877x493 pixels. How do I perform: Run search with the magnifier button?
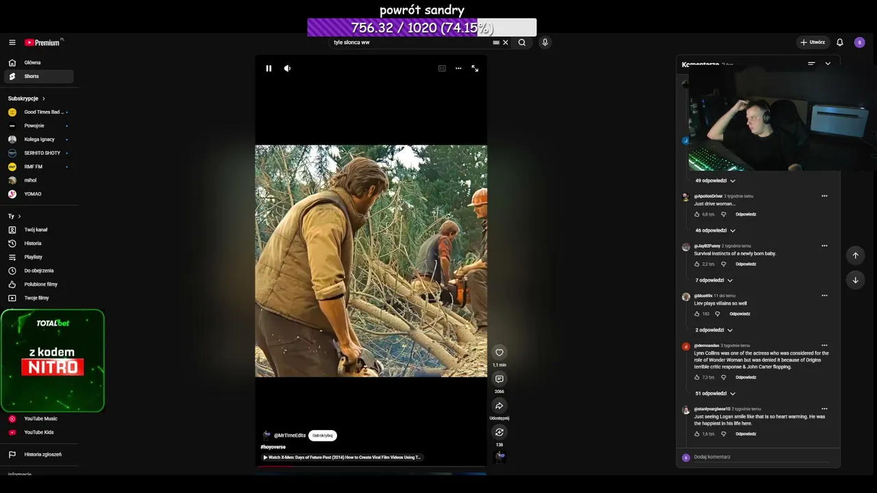[x=522, y=42]
